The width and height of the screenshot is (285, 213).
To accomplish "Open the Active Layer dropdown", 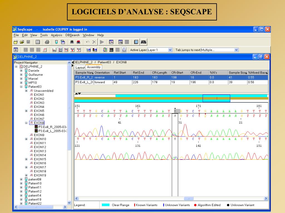I will click(x=170, y=50).
